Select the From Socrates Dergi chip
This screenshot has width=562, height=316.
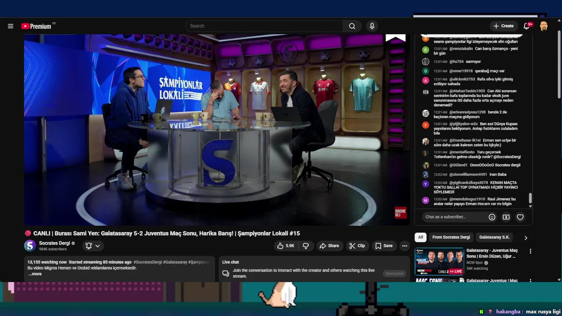(x=451, y=237)
